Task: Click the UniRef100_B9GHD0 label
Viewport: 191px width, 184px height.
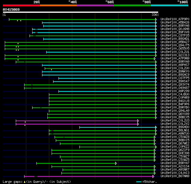Action: tap(175, 127)
